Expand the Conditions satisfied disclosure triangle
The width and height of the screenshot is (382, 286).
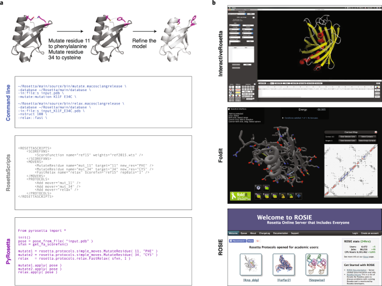(283, 118)
